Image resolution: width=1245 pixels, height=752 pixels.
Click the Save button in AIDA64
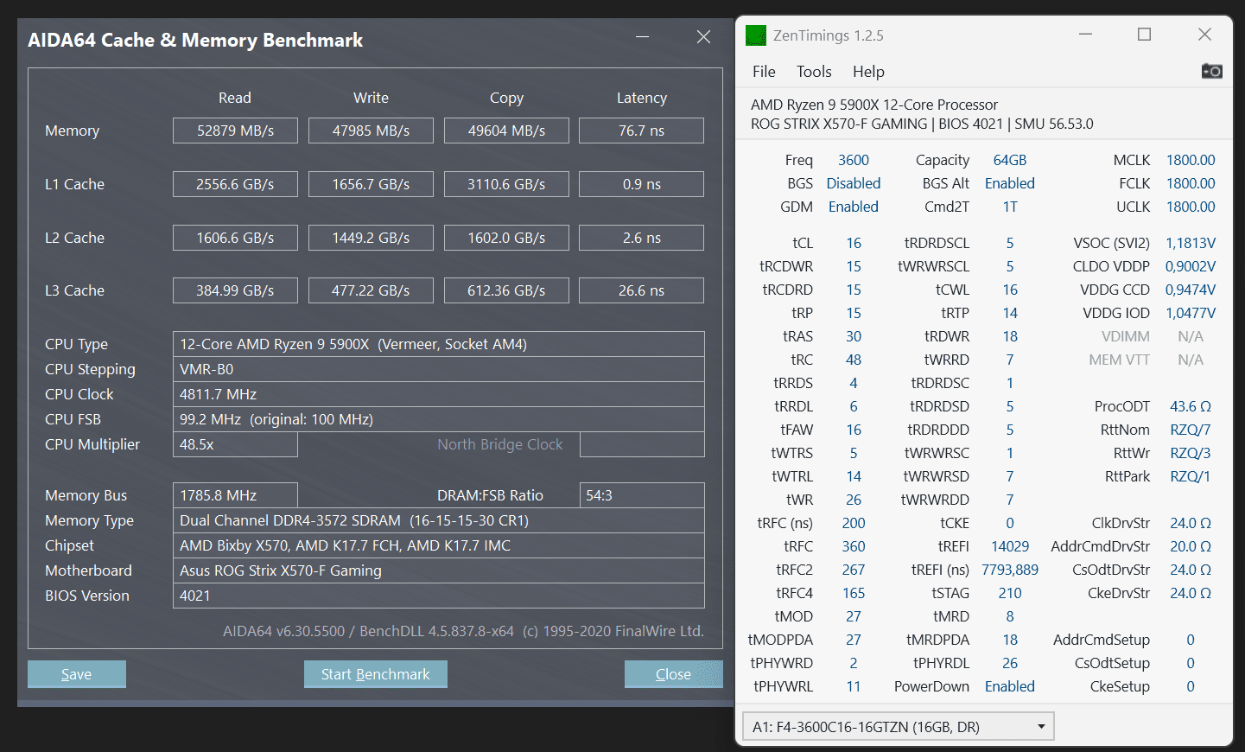click(77, 674)
